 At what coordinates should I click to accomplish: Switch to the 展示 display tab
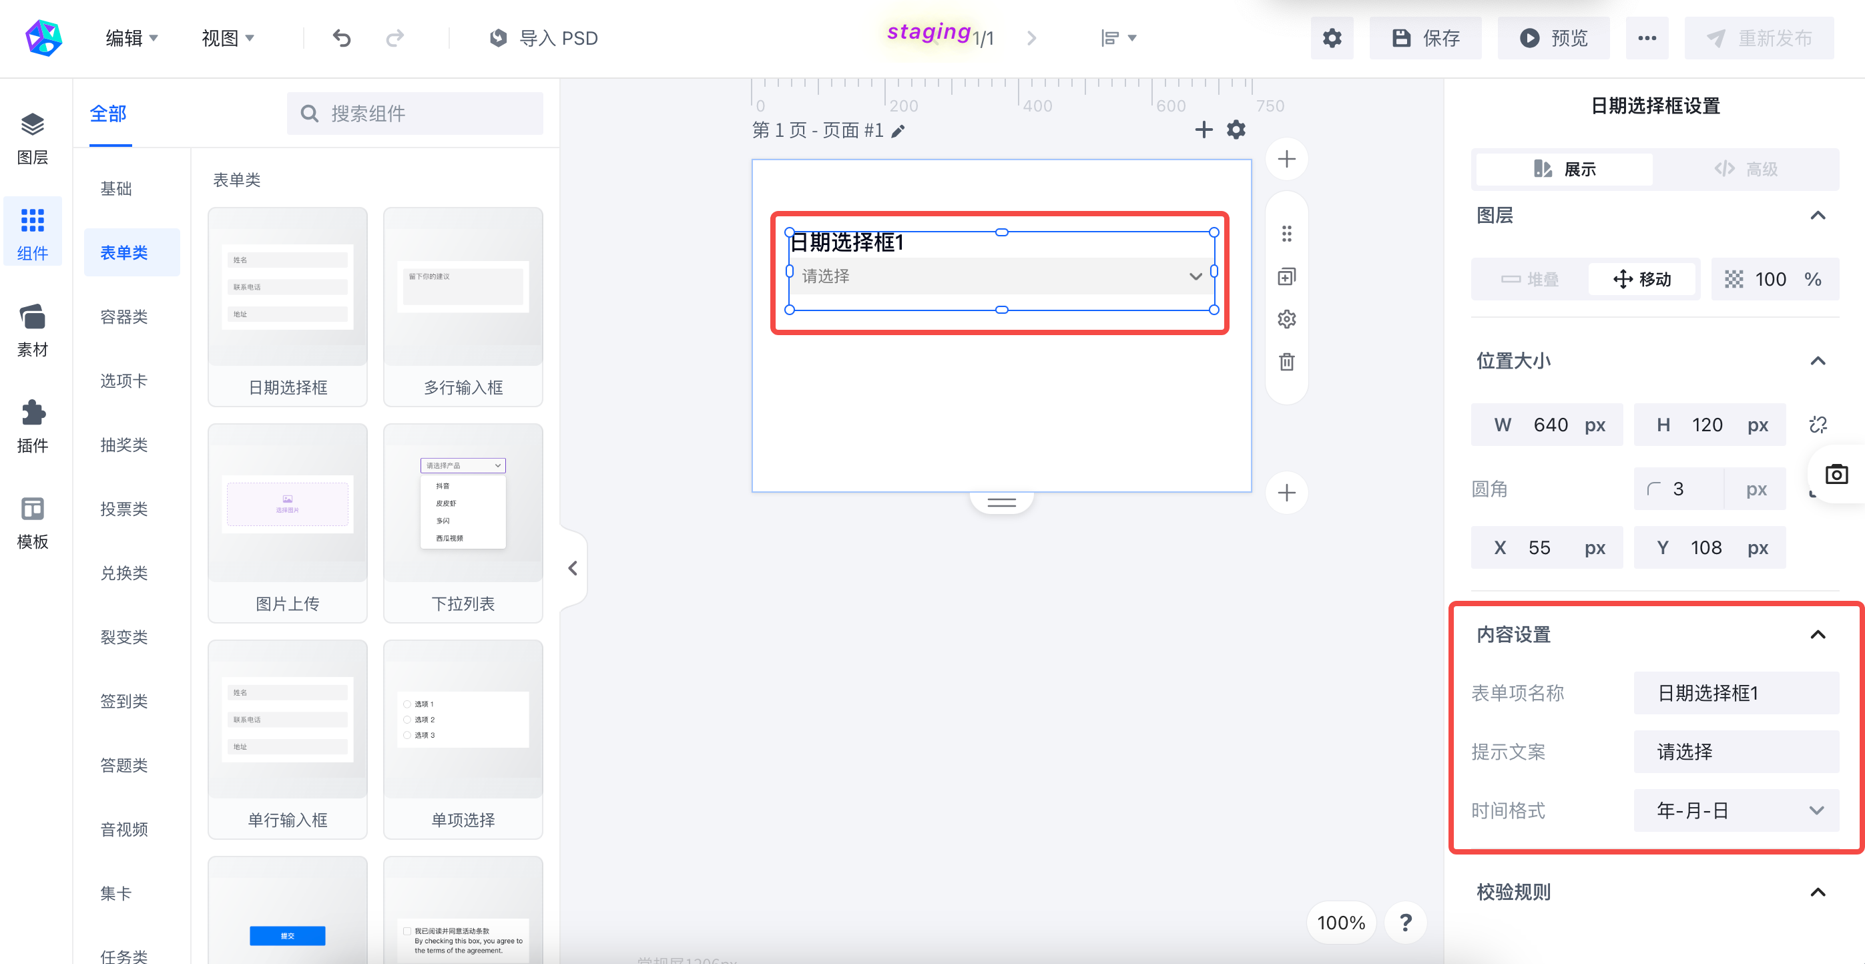coord(1564,169)
